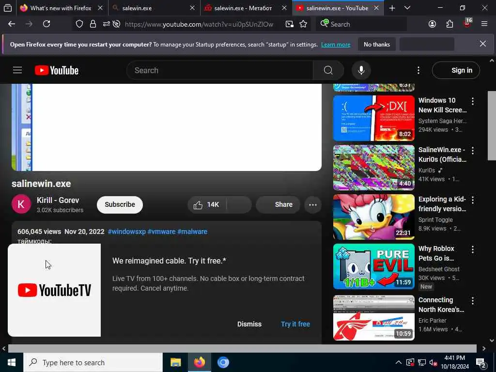The image size is (496, 372).
Task: Click the No thanks button
Action: click(376, 44)
